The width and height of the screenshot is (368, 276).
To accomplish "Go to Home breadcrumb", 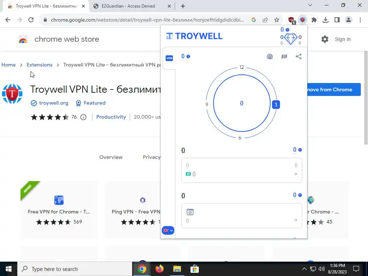I will coord(9,65).
